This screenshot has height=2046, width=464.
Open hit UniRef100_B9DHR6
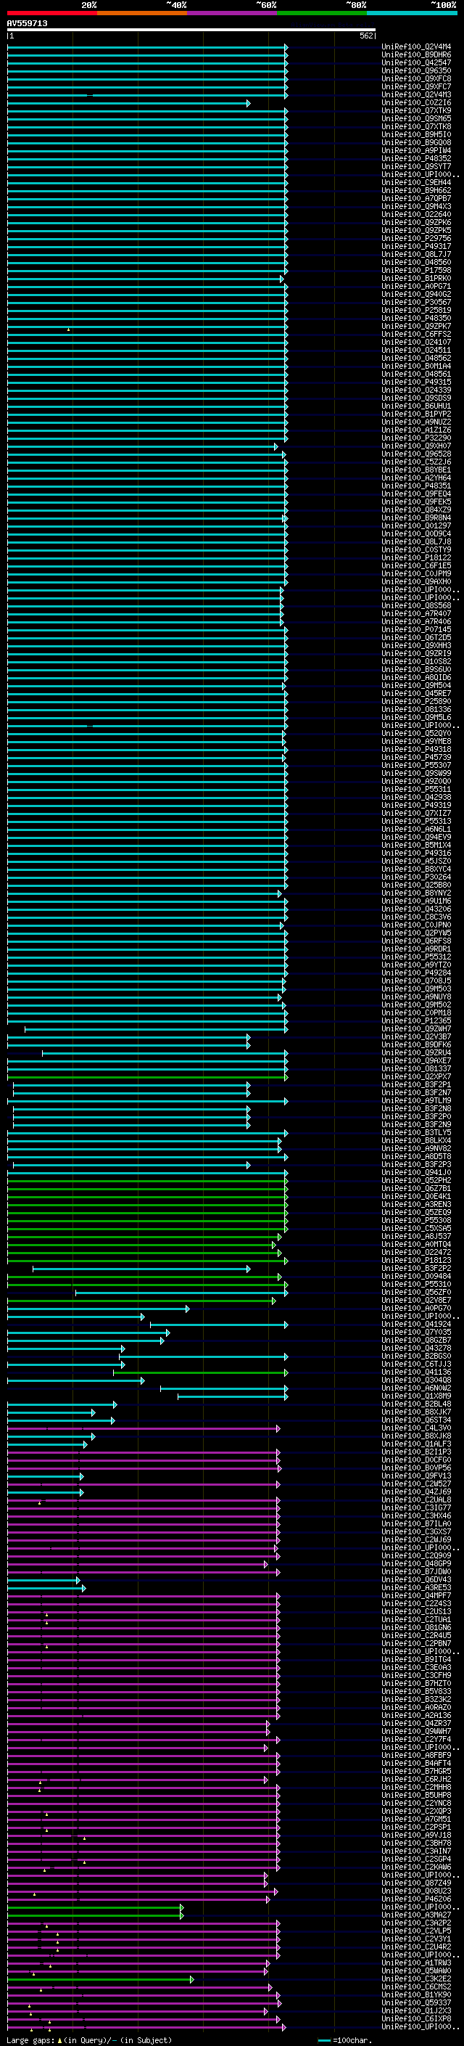(416, 55)
